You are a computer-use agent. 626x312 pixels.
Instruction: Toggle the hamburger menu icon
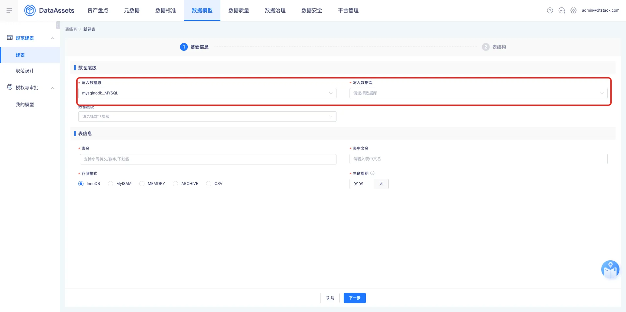click(9, 10)
